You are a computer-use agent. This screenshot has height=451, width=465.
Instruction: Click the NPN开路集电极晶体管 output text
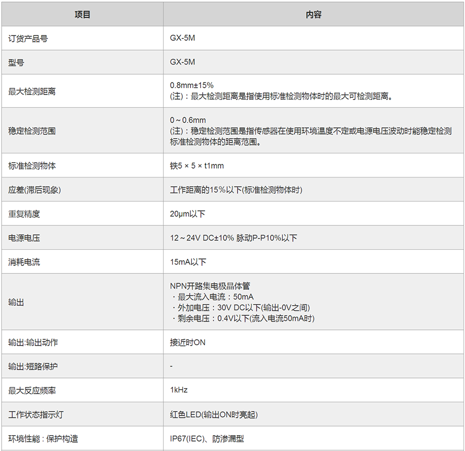[210, 286]
